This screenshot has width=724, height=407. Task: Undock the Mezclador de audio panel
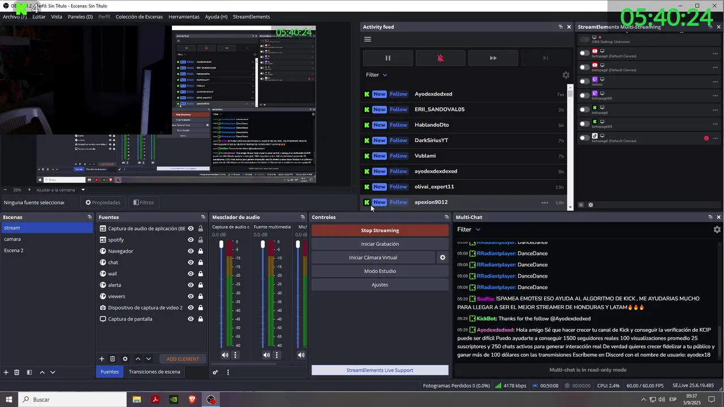(303, 217)
